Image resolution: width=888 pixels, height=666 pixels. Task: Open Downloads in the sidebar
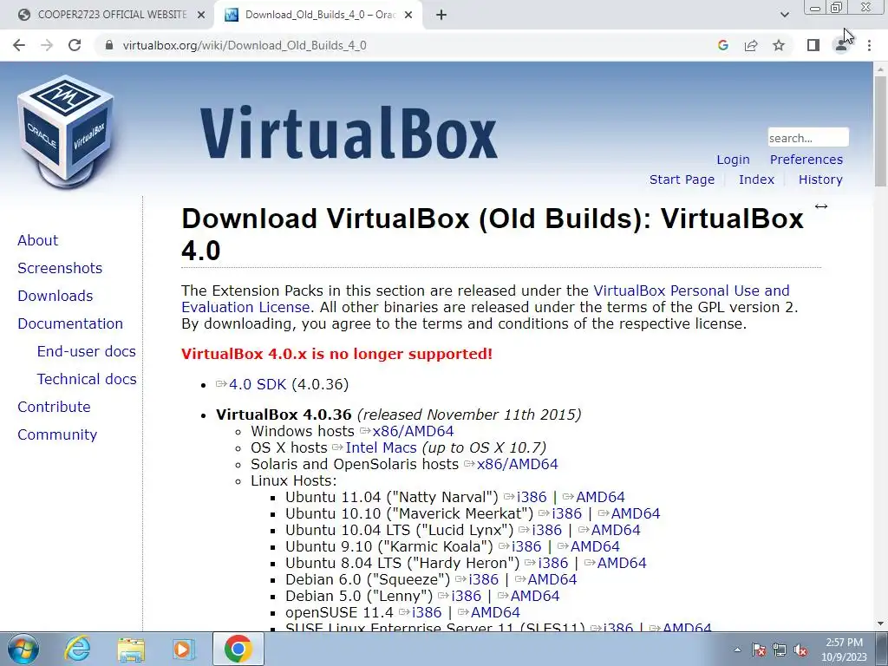pos(55,296)
